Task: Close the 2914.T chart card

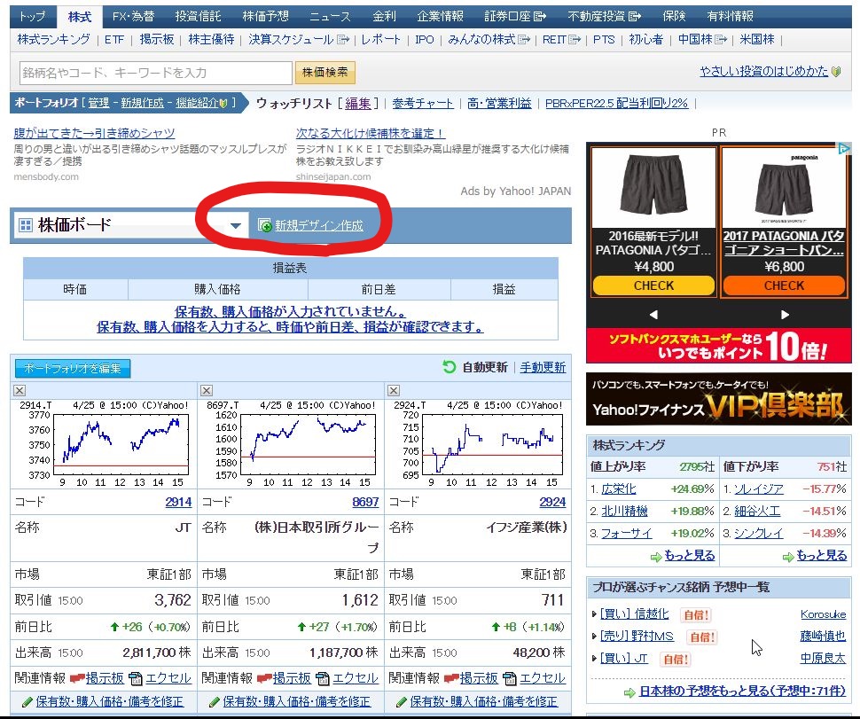Action: coord(20,390)
